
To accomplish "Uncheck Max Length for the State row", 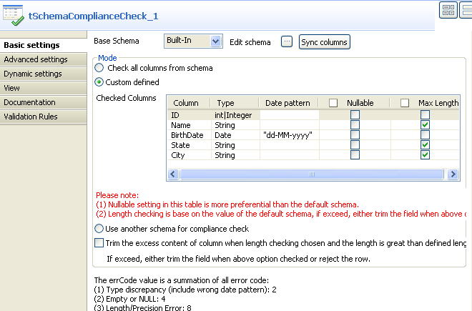I will [425, 145].
